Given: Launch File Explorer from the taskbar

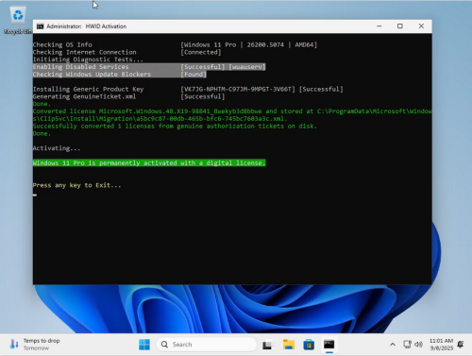Looking at the screenshot, I should pyautogui.click(x=288, y=345).
